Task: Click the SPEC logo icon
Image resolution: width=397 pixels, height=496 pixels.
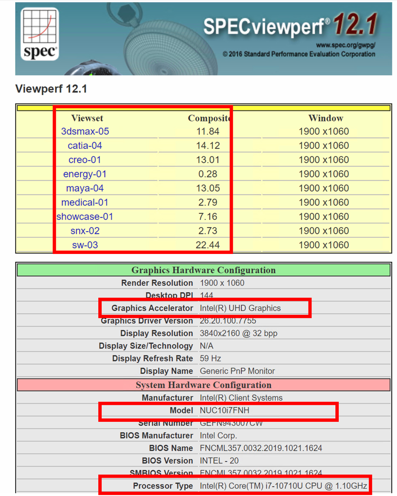Action: click(x=40, y=35)
